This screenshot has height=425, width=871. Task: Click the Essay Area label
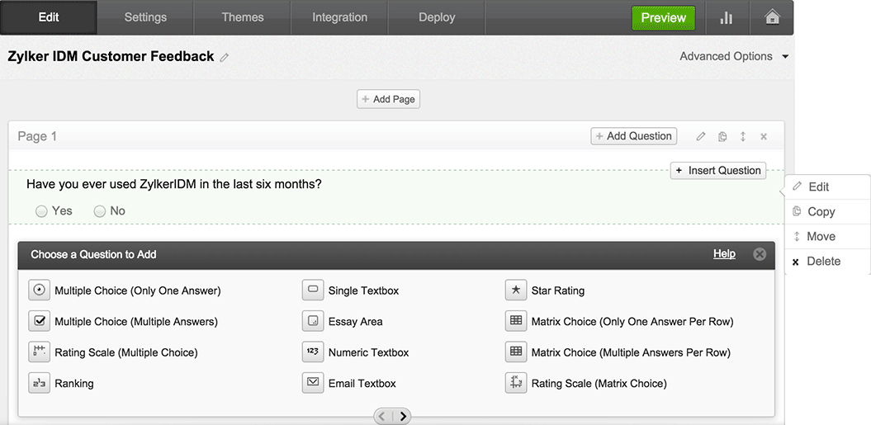[x=356, y=322]
